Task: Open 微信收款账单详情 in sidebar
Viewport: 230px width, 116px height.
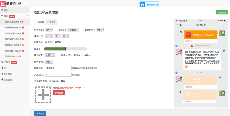Action: (x=15, y=39)
